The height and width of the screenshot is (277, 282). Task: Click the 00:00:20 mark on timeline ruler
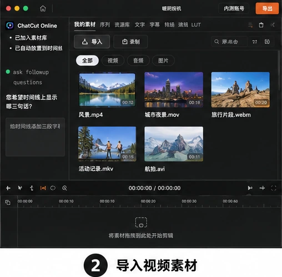pos(148,201)
